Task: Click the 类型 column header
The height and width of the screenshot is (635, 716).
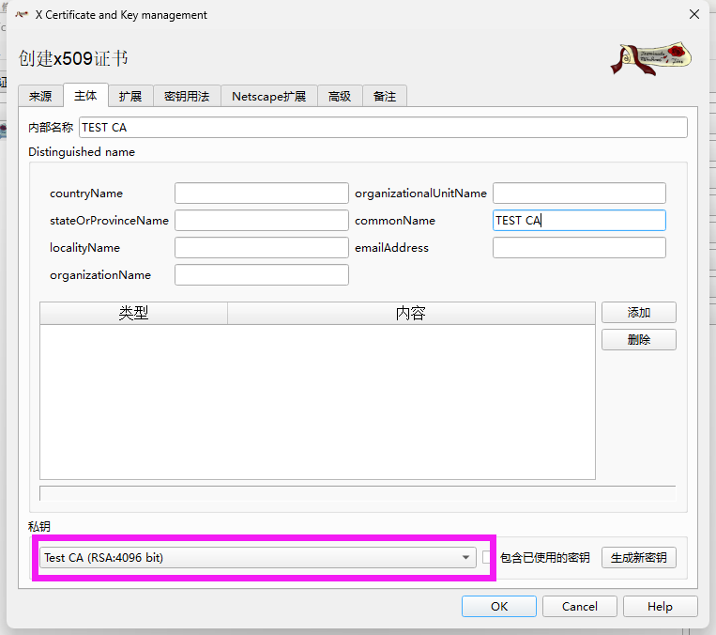Action: tap(133, 313)
